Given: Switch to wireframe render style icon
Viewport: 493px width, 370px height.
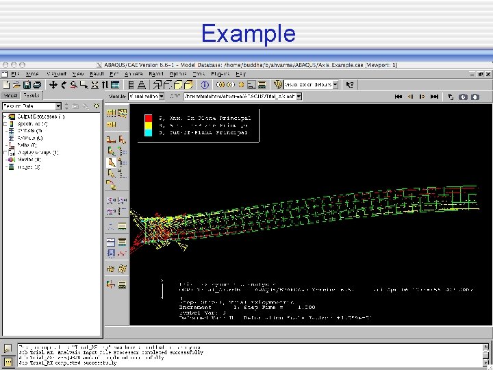Looking at the screenshot, I should pos(157,85).
